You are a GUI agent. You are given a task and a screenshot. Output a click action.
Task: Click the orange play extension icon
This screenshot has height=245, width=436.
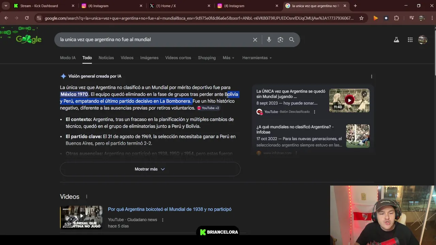(375, 18)
